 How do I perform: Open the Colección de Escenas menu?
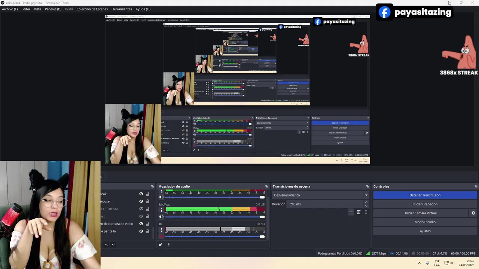coord(92,9)
